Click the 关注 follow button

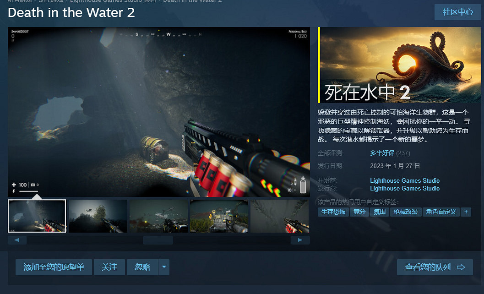click(x=109, y=267)
